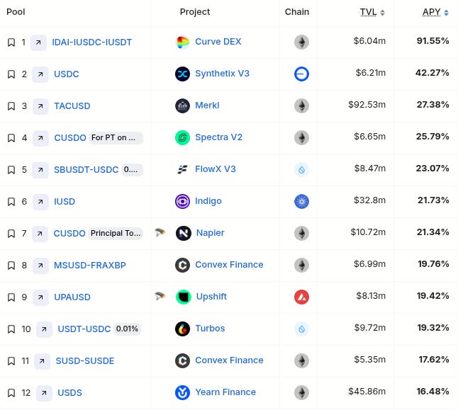Open external link arrow for IUSD
The image size is (458, 410).
pyautogui.click(x=40, y=202)
